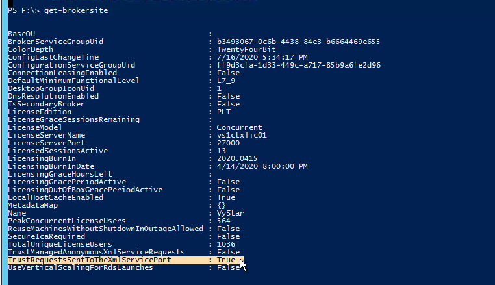Click the ConnectionLeasingEnabled property name
This screenshot has width=495, height=285.
62,73
